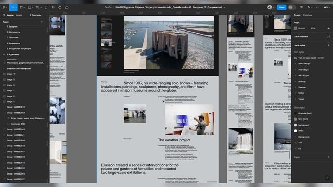Viewport: 333px width, 187px height.
Task: Add a new local style
Action: [x=328, y=45]
